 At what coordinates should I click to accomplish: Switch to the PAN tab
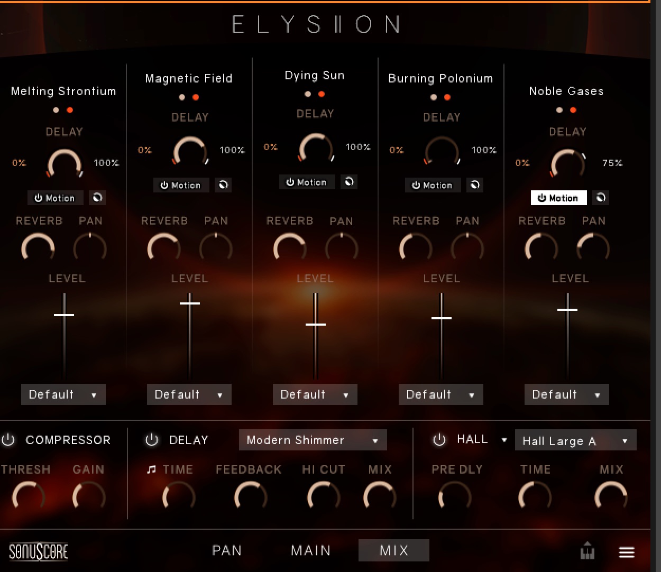pyautogui.click(x=227, y=550)
